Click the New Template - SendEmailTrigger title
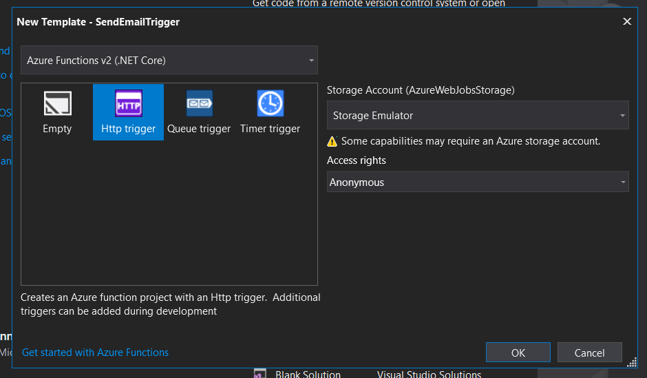This screenshot has width=647, height=378. point(98,22)
